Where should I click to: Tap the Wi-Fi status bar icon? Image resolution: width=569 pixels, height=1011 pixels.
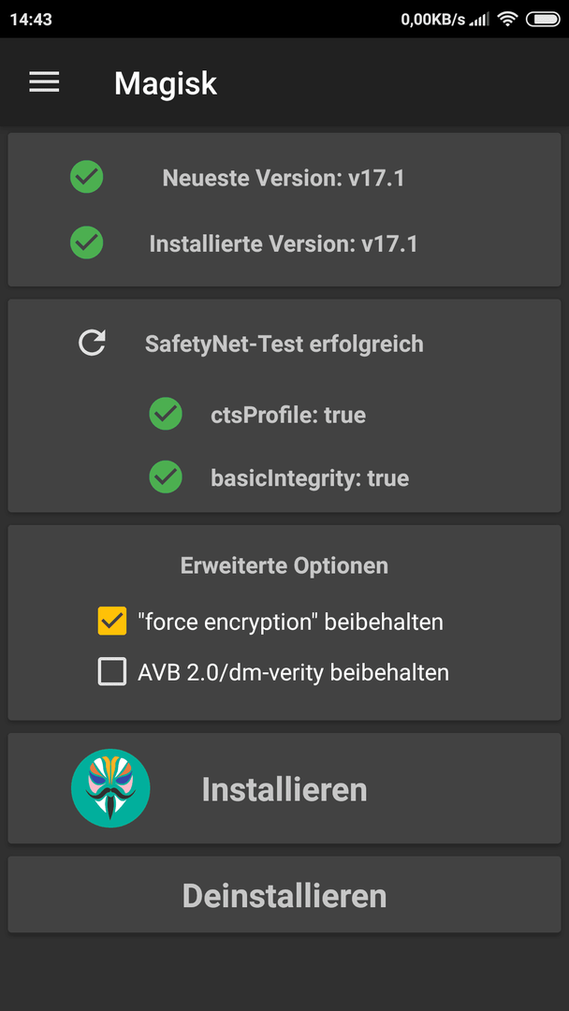pyautogui.click(x=508, y=20)
